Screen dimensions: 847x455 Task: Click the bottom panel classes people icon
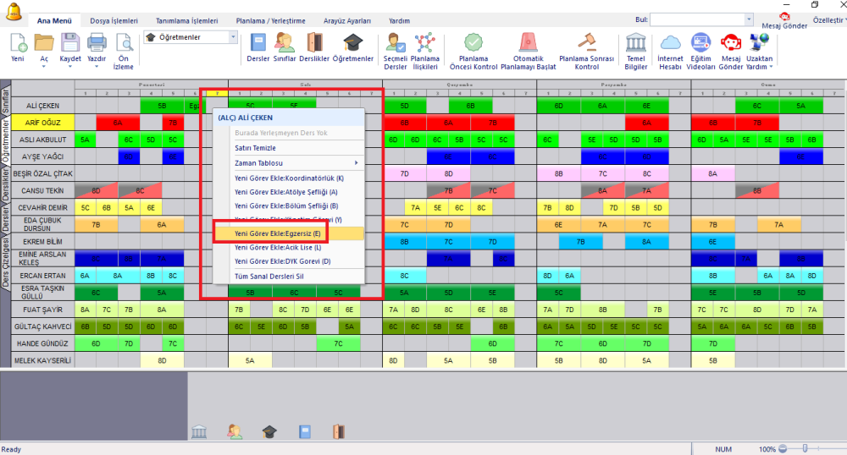tap(235, 431)
